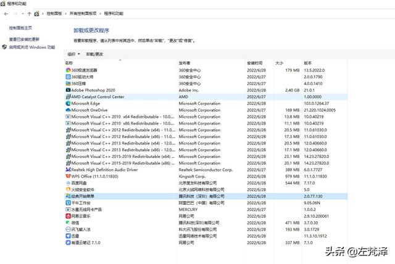
Task: Select Visual C++ 2010 x86 Redistributable row
Action: click(206, 123)
